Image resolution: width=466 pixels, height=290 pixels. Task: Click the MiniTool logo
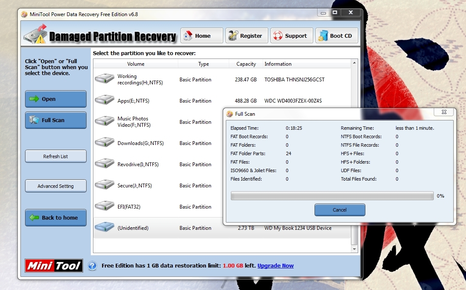(x=54, y=266)
